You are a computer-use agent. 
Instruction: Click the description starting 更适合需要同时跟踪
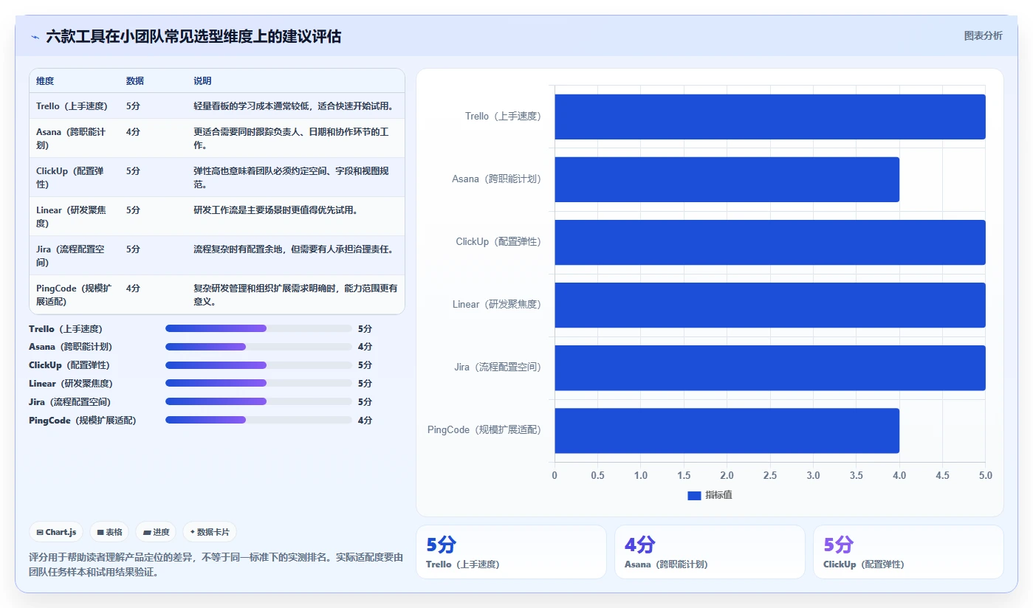click(x=292, y=139)
